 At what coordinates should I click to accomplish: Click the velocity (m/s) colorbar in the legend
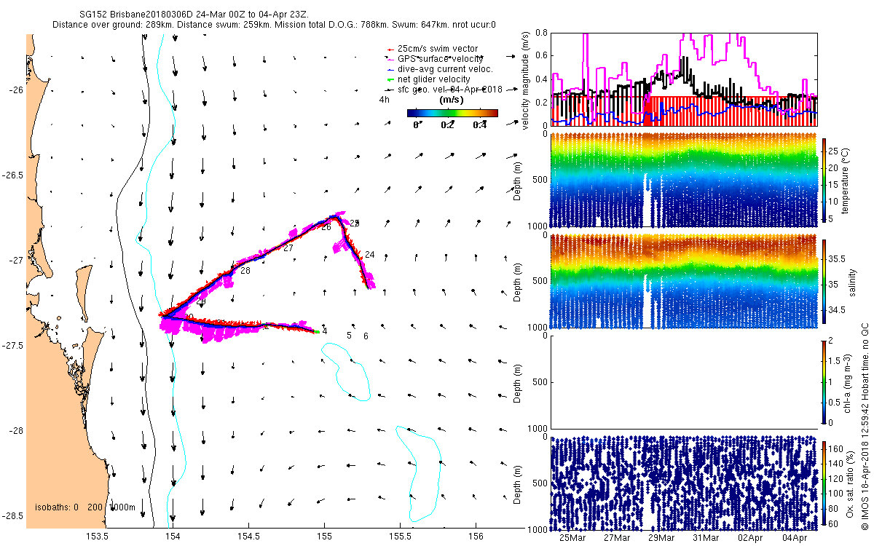(452, 113)
